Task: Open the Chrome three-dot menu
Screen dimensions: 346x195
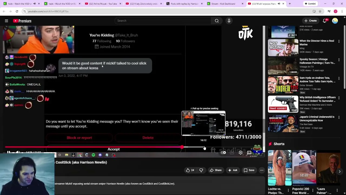Action: click(x=342, y=11)
